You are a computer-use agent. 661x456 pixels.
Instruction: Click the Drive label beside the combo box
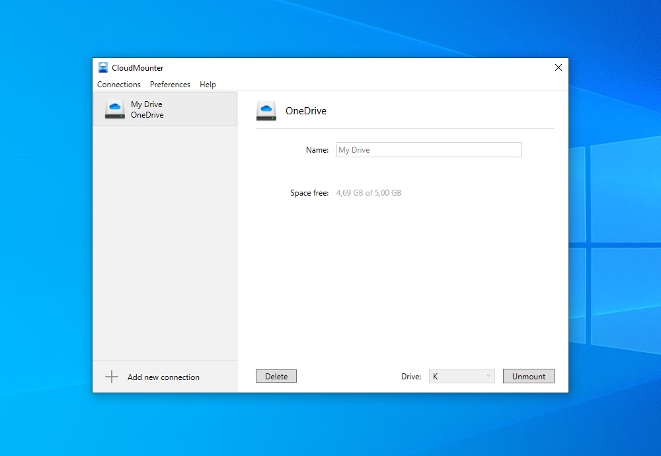410,377
